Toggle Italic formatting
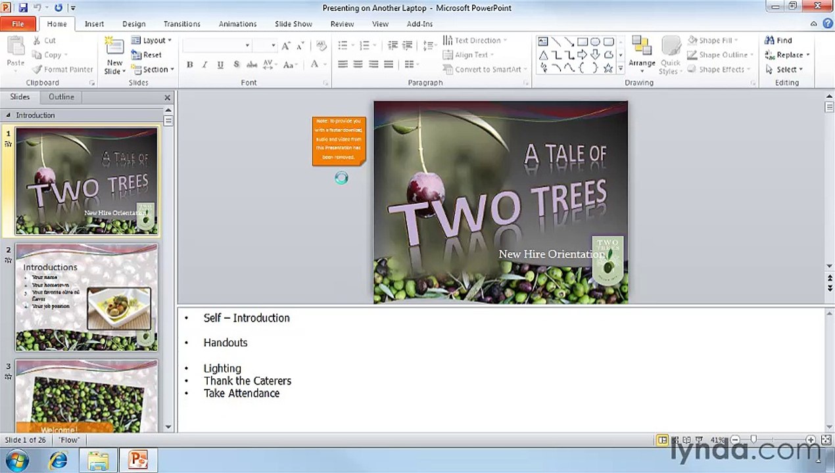835x473 pixels. (x=204, y=65)
